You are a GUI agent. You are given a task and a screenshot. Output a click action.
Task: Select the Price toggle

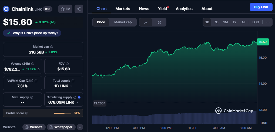point(101,22)
